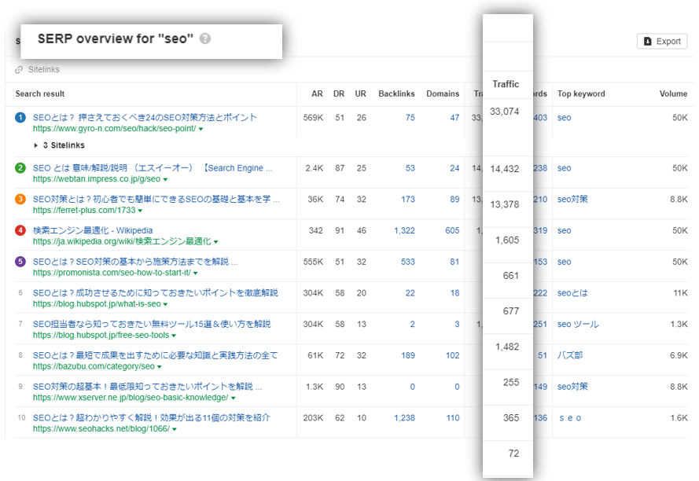Screen dimensions: 699x481
Task: Click the export document icon inside the Export button
Action: (649, 41)
